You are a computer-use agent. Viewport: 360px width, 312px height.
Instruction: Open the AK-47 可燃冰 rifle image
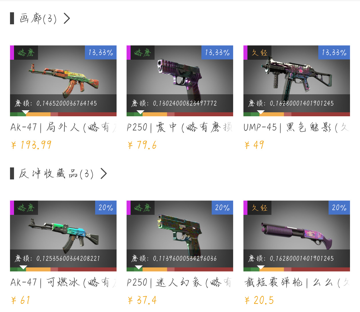[x=63, y=232]
